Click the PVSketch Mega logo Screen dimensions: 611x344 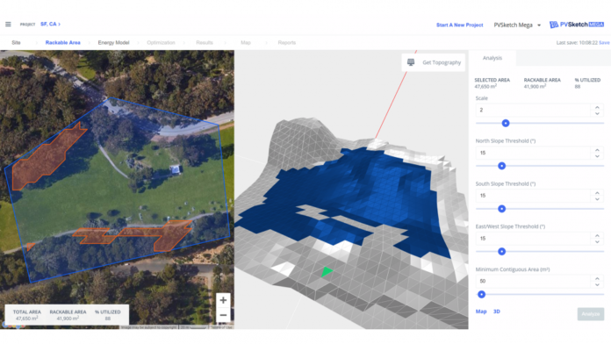576,25
